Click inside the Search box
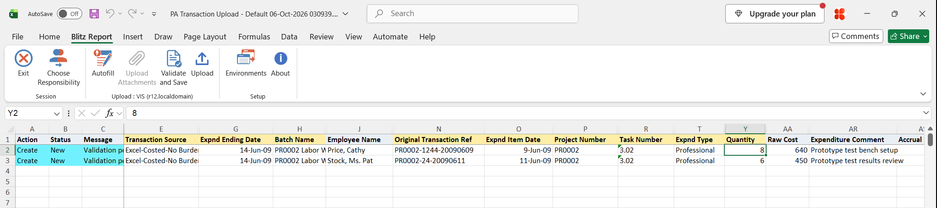 point(472,14)
